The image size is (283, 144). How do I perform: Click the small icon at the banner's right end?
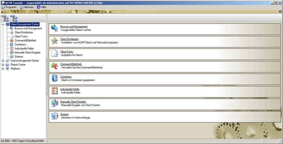(x=280, y=12)
